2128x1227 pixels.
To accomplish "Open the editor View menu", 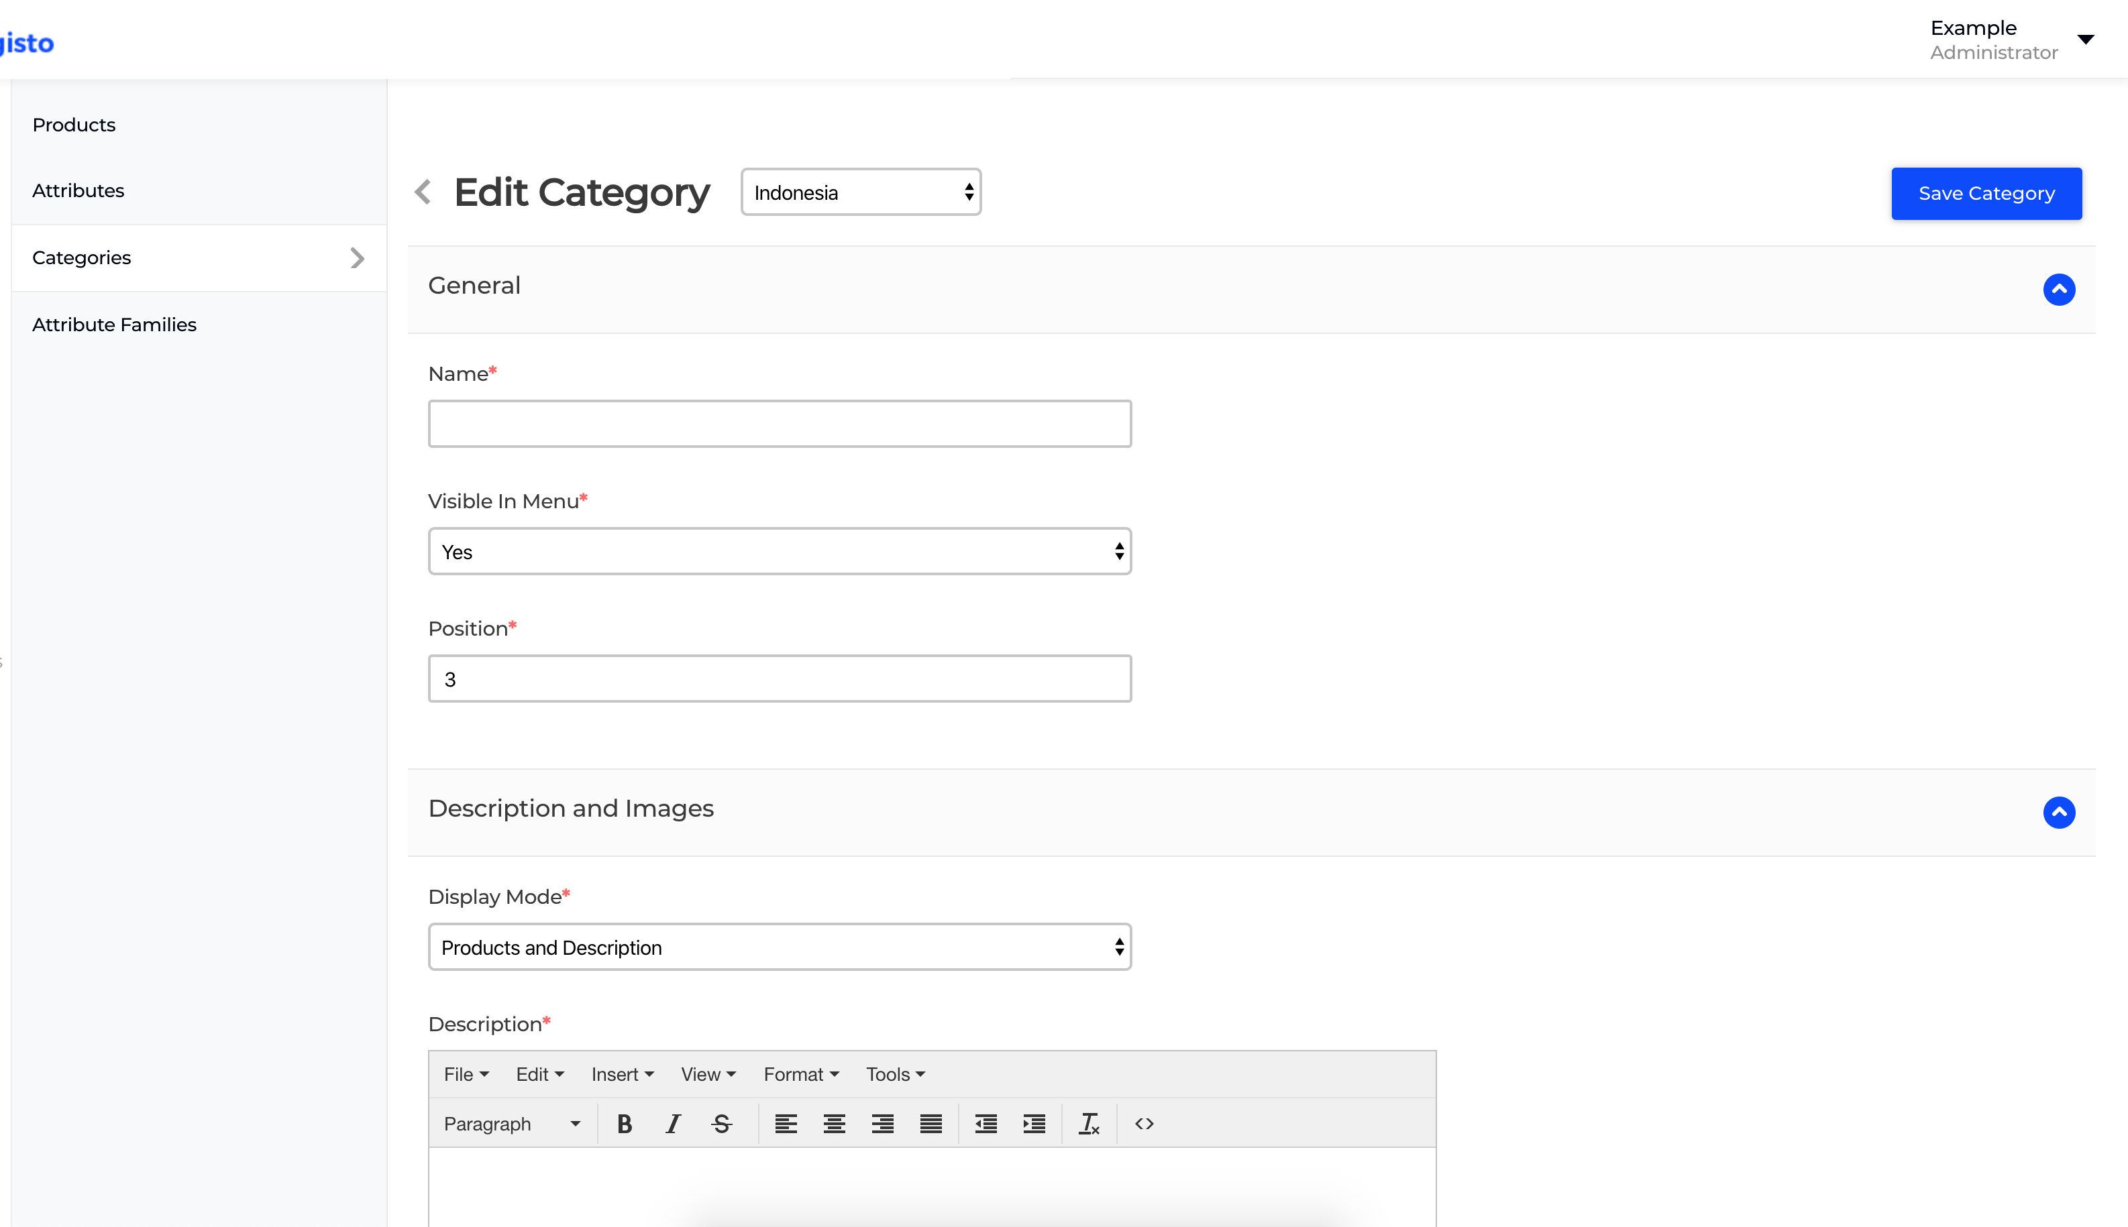I will coord(708,1075).
